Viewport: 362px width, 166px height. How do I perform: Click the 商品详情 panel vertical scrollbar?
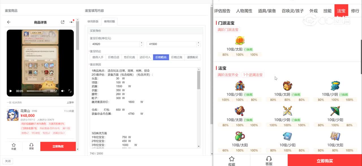pos(77,36)
